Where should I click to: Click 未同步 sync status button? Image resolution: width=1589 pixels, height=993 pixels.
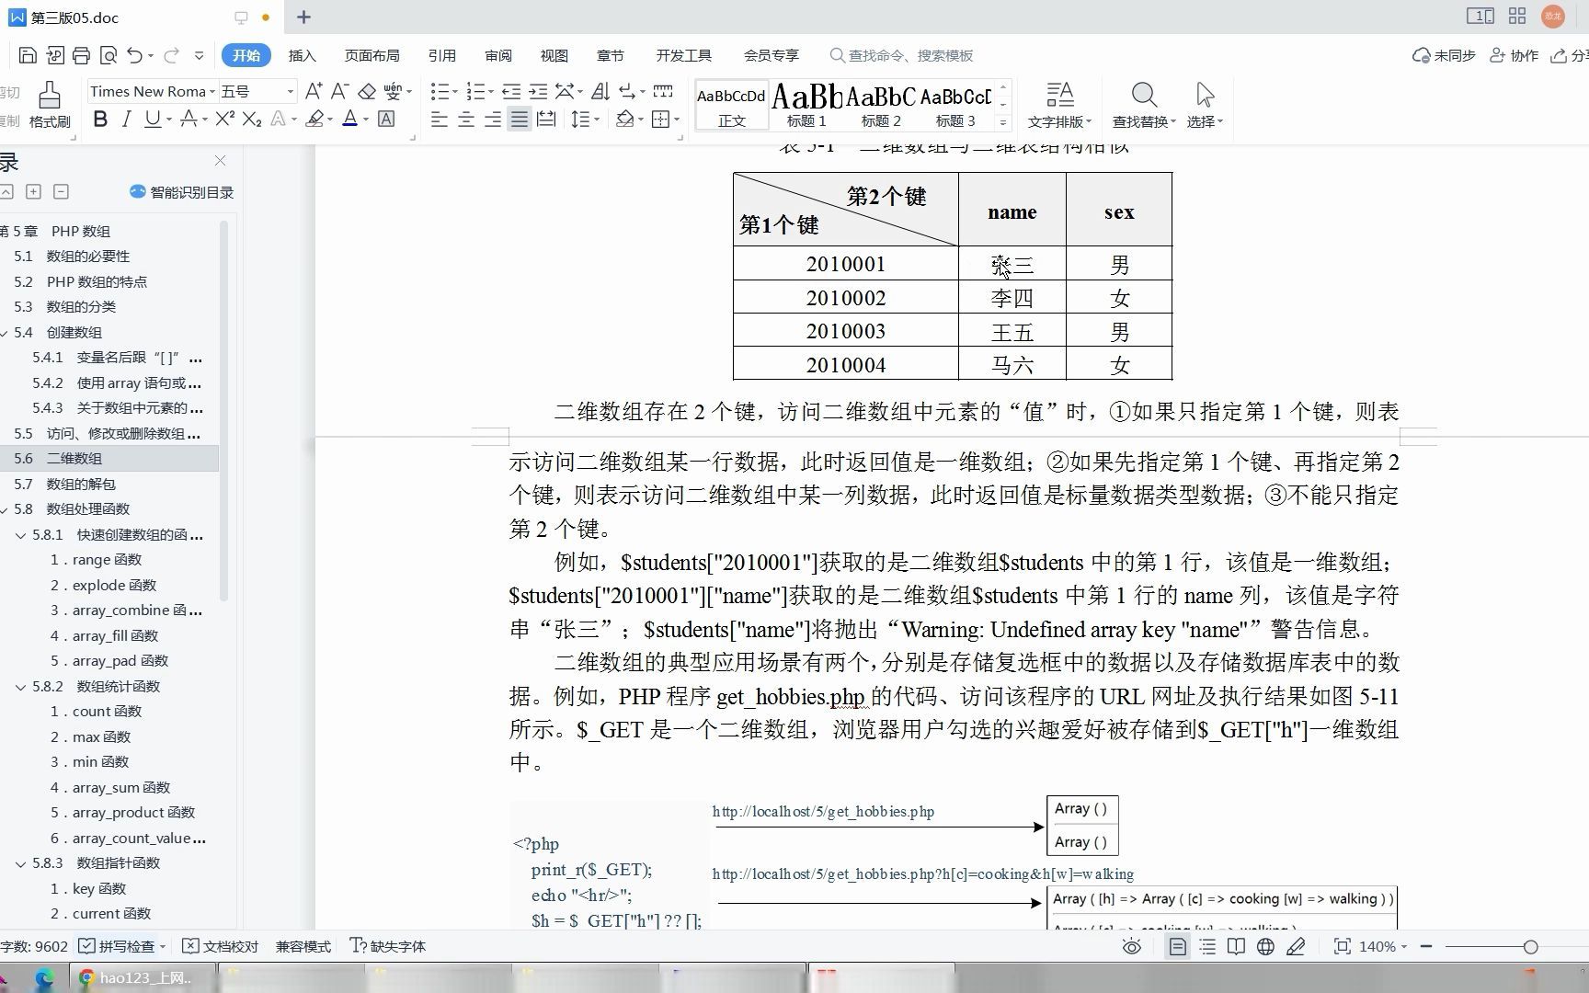1444,55
